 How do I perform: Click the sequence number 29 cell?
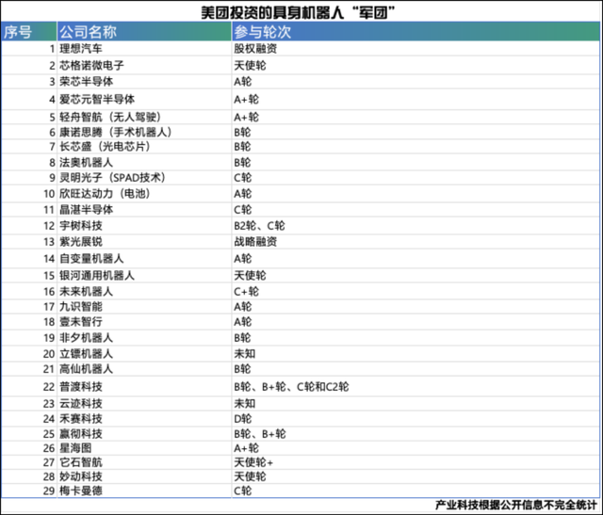pyautogui.click(x=29, y=491)
